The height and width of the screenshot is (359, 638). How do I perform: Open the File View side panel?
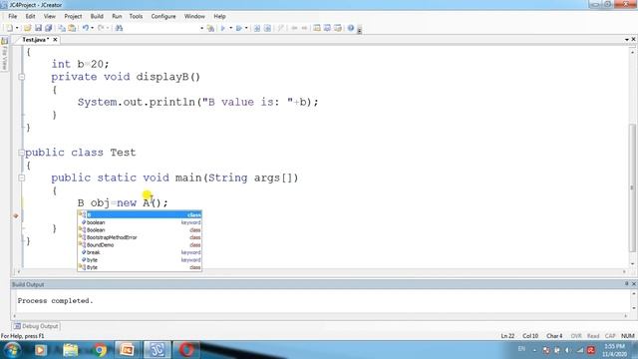(4, 55)
